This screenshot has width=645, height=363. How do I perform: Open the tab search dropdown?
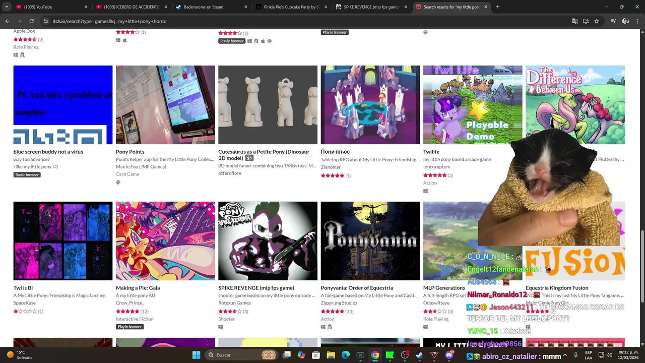coord(7,7)
